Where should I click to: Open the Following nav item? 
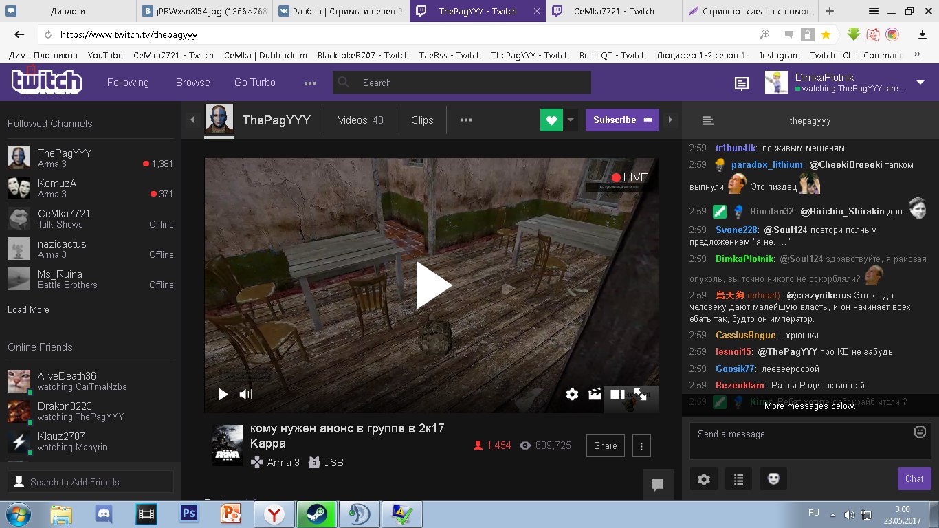point(128,82)
